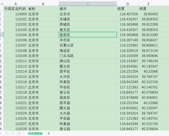Select code cell 110109
The width and height of the screenshot is (169, 136).
(x=16, y=56)
